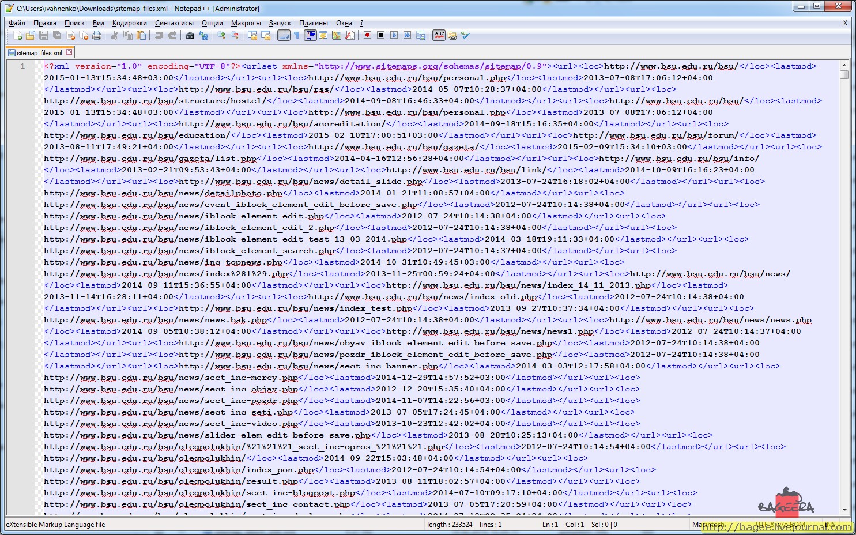Play back the recorded macro

(394, 35)
